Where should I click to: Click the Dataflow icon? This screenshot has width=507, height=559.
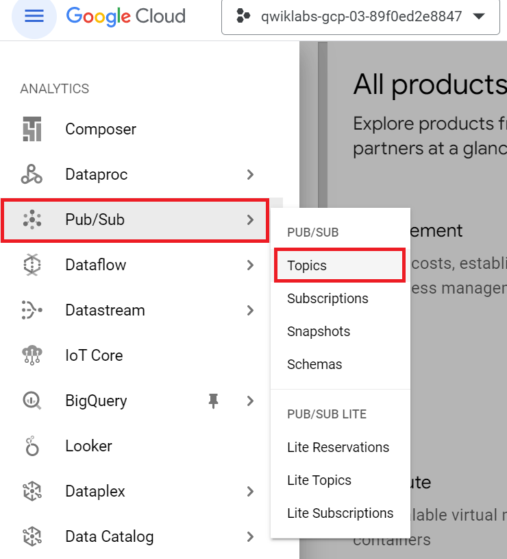pyautogui.click(x=32, y=265)
